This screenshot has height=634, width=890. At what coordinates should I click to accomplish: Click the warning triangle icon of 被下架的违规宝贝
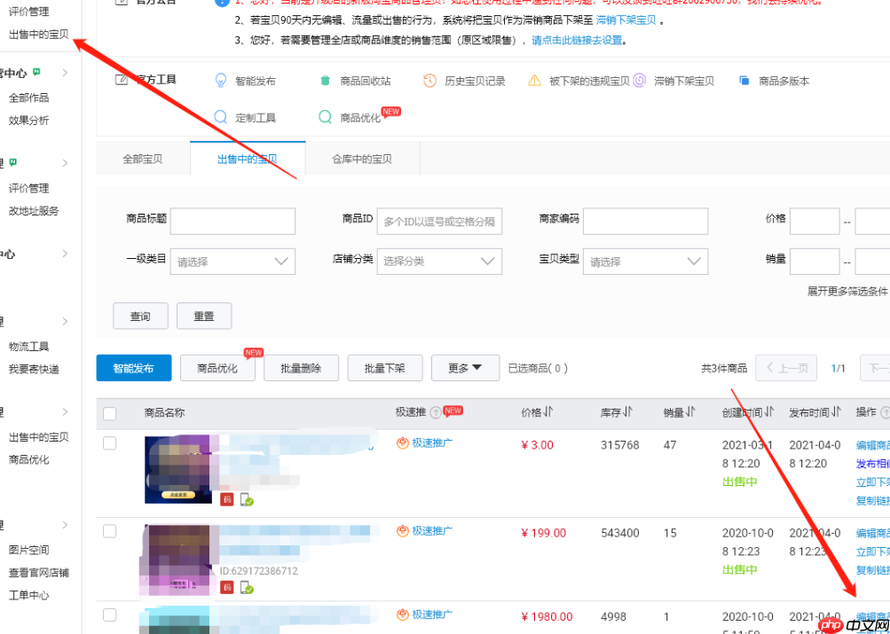pyautogui.click(x=535, y=81)
